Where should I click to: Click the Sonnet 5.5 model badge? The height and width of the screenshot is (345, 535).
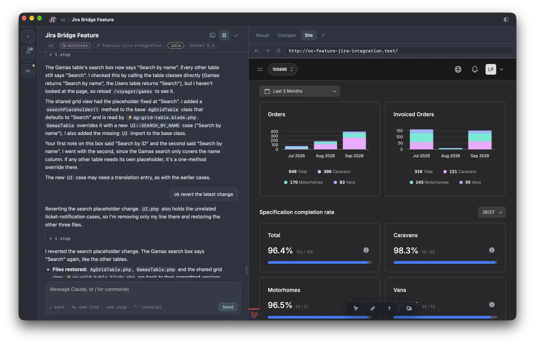click(x=202, y=46)
